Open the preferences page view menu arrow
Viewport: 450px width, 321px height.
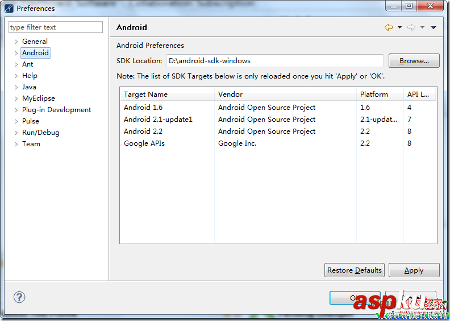tap(434, 27)
